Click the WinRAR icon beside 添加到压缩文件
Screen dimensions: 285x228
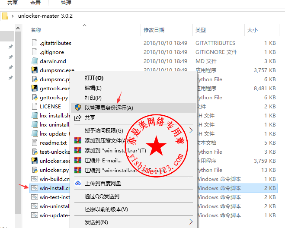coord(78,140)
